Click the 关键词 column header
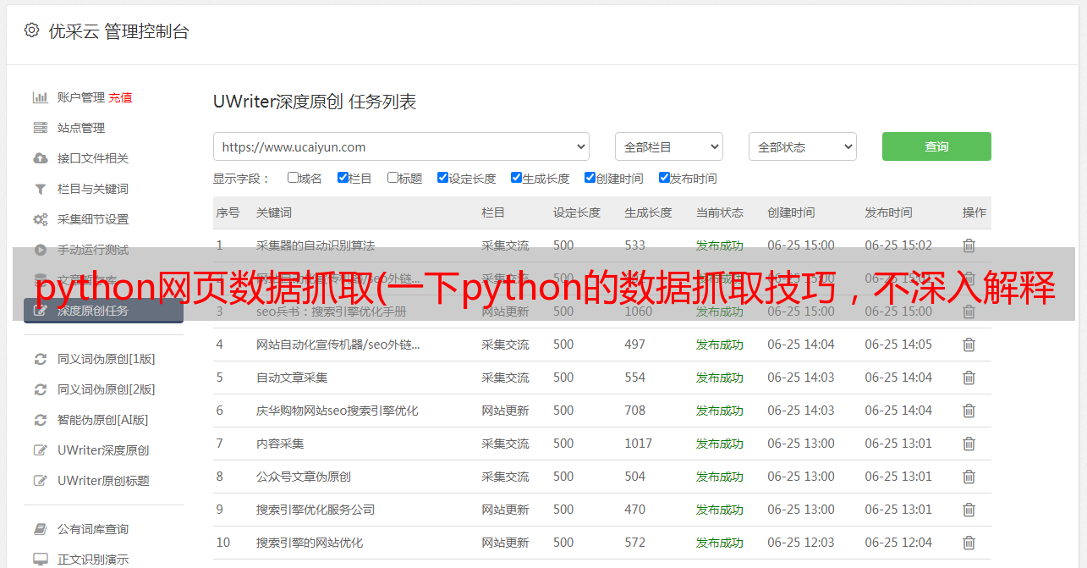1087x568 pixels. click(274, 212)
